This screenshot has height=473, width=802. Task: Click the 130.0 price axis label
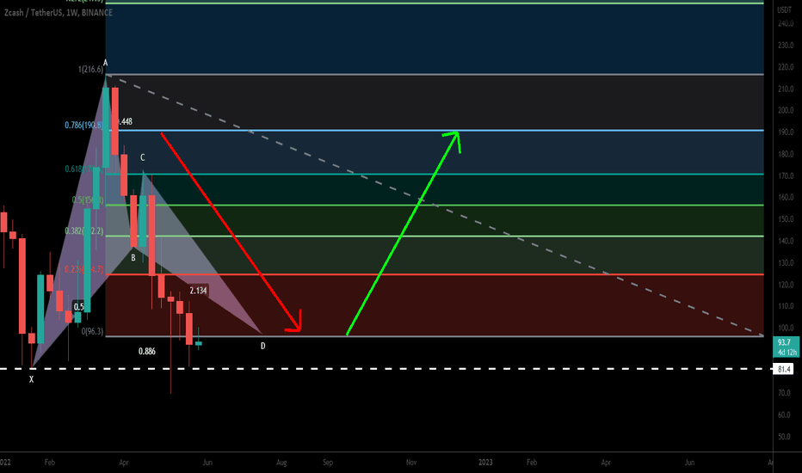tap(786, 263)
